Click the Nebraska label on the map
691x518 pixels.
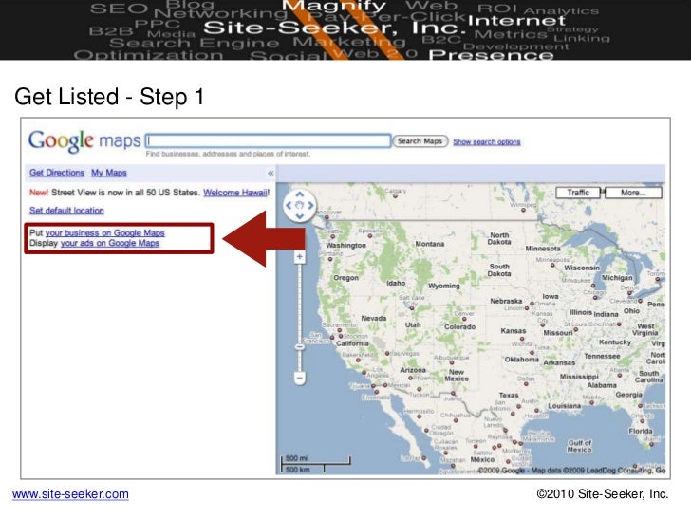(506, 302)
